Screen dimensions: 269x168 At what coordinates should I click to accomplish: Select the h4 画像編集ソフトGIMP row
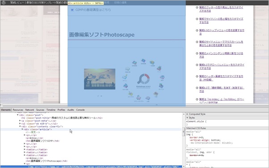coord(42,141)
